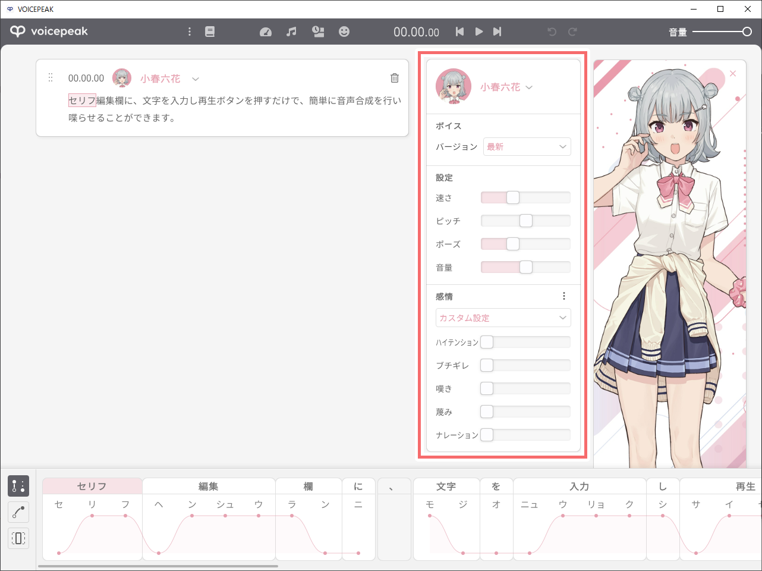Open the three-dot menu in top toolbar
762x571 pixels.
click(190, 32)
